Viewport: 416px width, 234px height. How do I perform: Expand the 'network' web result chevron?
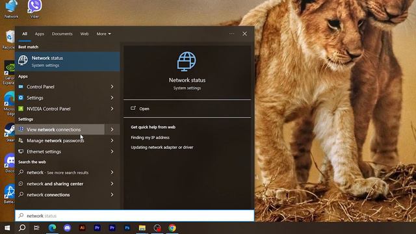click(x=112, y=172)
